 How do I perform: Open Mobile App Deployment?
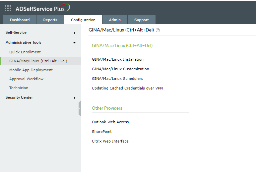tap(31, 70)
